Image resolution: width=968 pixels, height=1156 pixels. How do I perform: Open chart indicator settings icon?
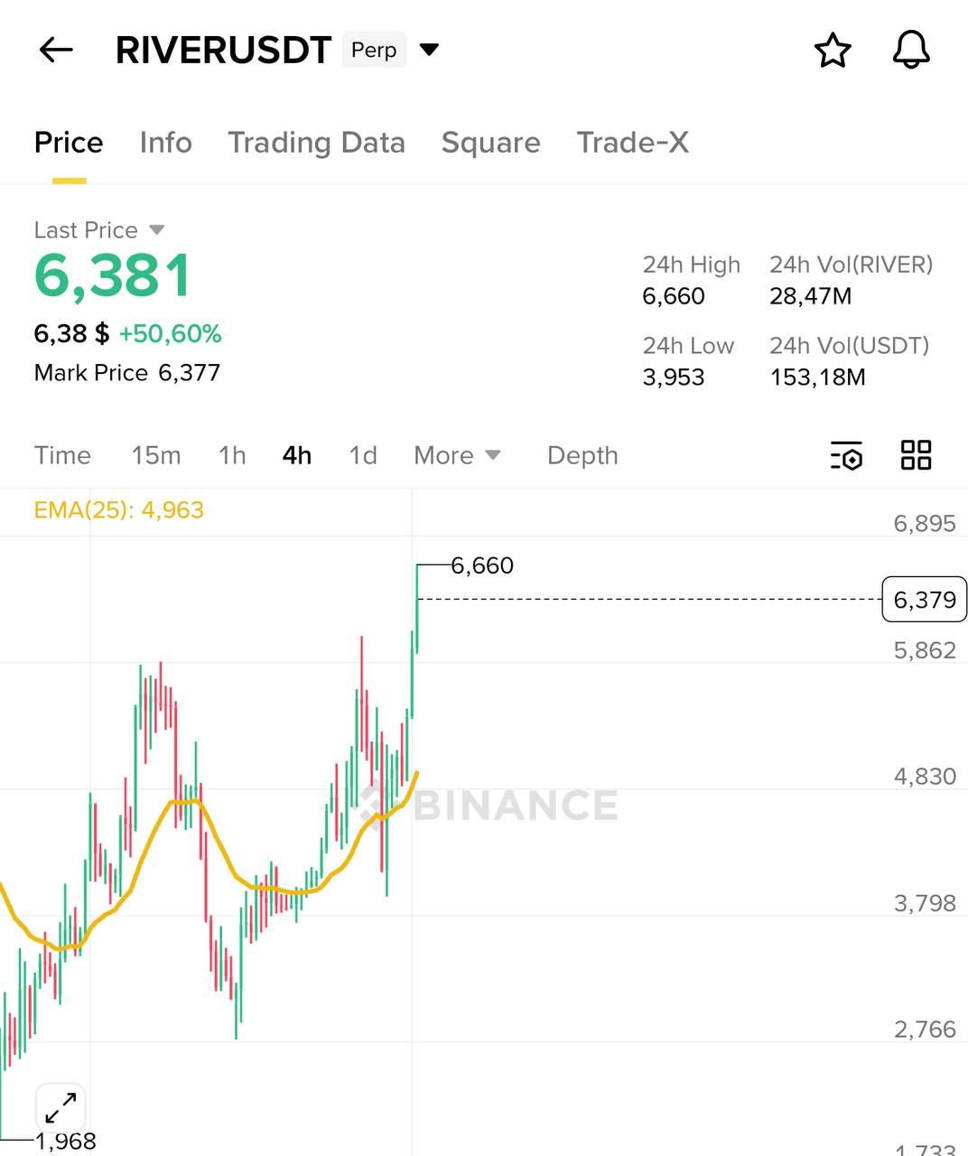(846, 455)
